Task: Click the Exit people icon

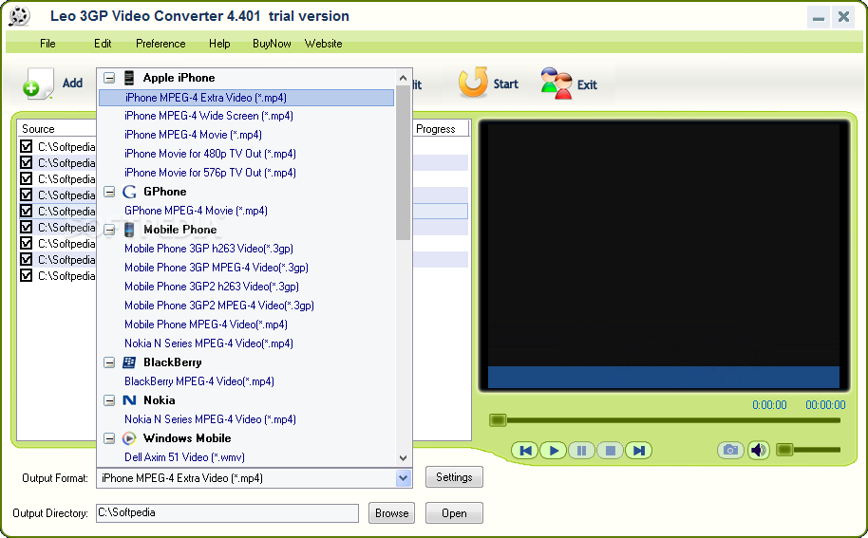Action: click(556, 83)
